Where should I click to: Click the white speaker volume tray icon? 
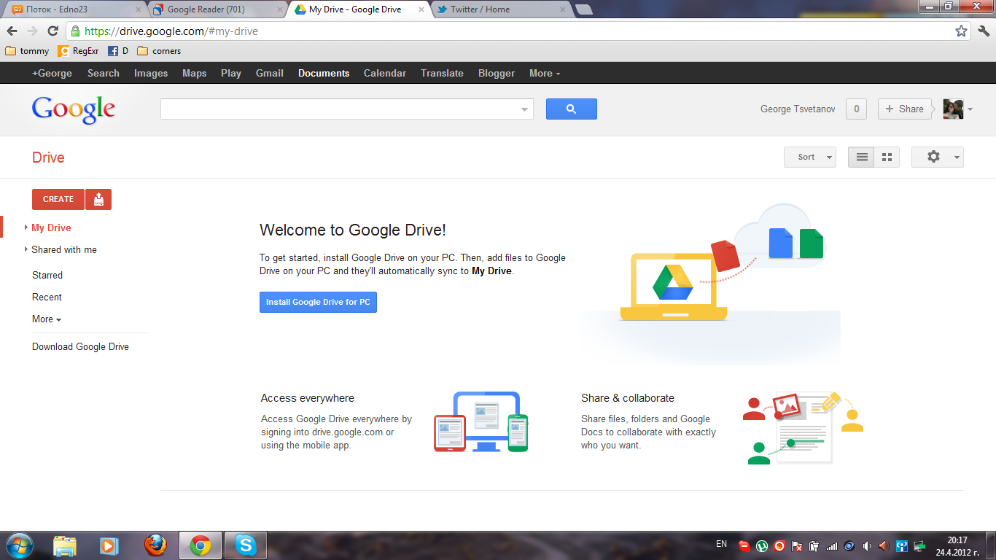pos(866,545)
